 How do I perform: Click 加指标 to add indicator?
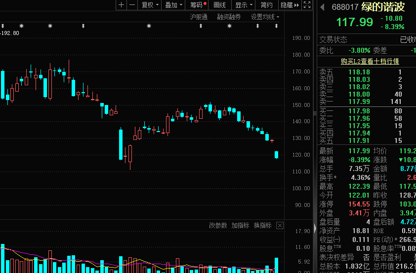pos(240,225)
